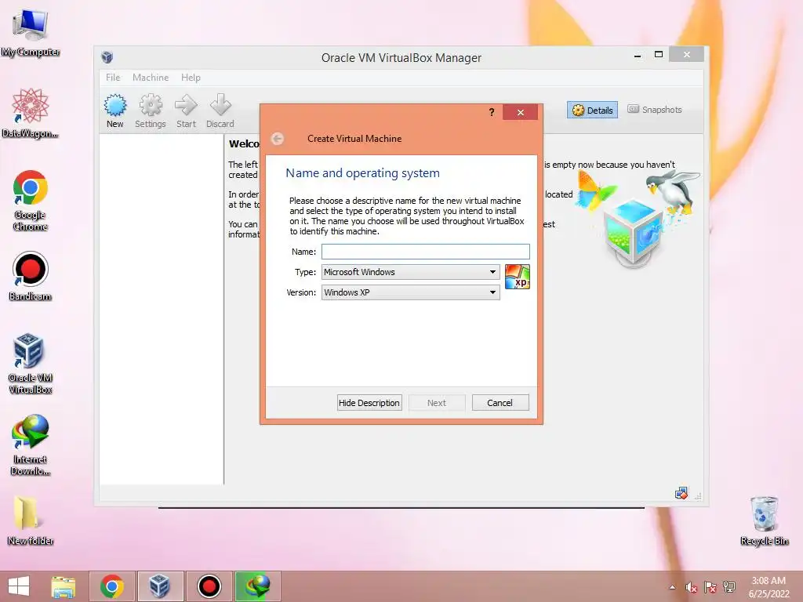Close the Create Virtual Machine dialog
This screenshot has width=803, height=602.
521,112
